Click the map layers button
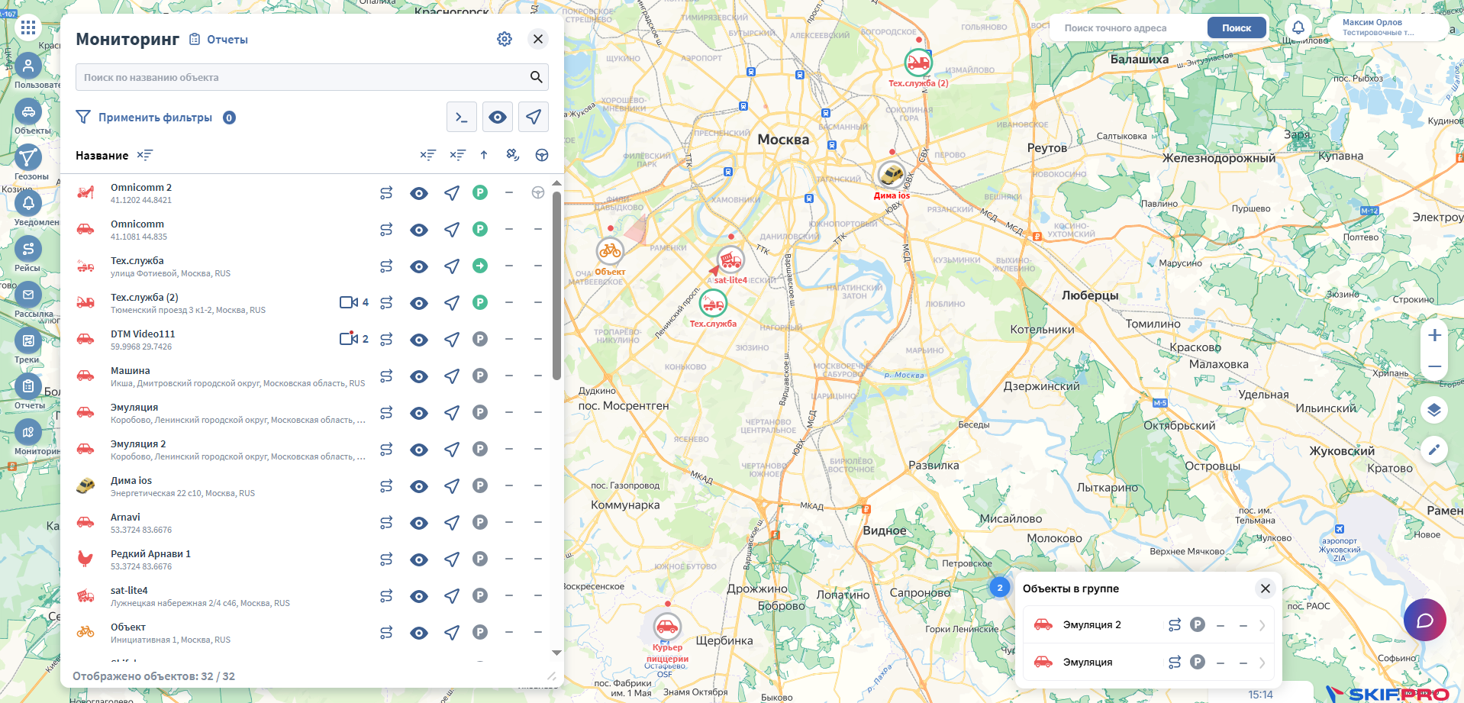This screenshot has width=1464, height=703. (x=1434, y=410)
